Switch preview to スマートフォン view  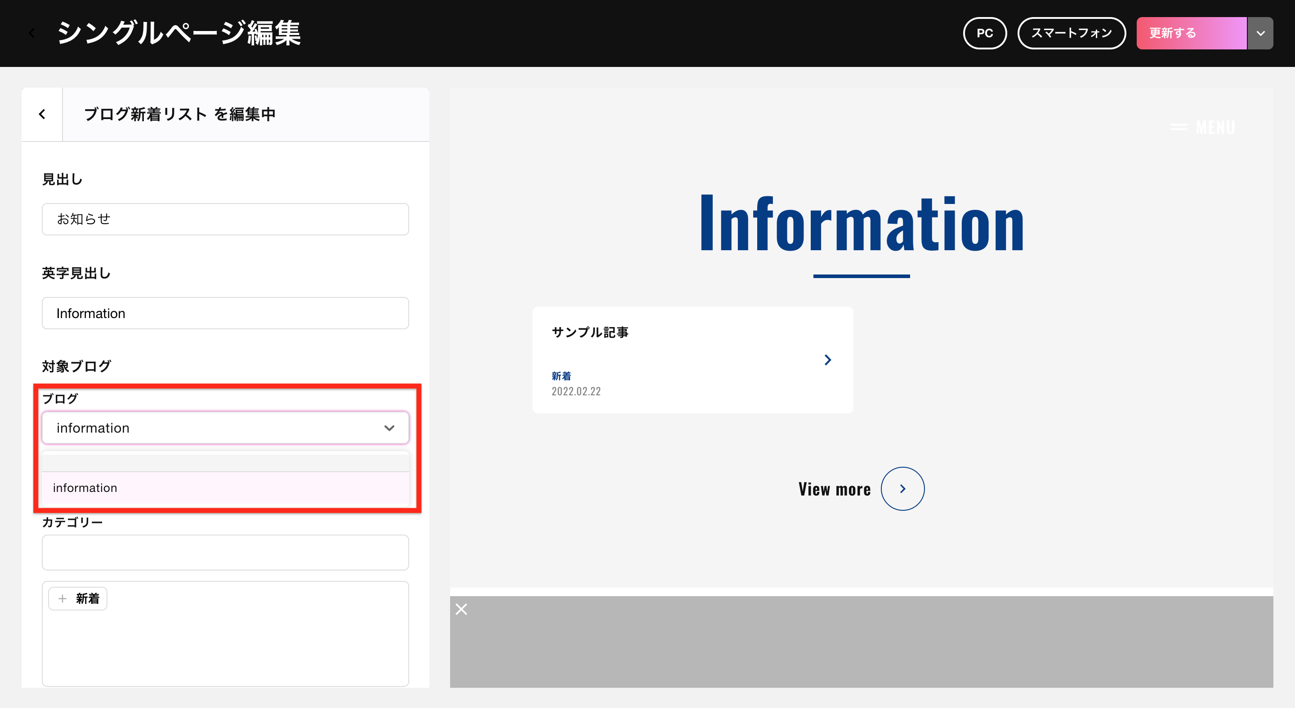click(x=1071, y=33)
